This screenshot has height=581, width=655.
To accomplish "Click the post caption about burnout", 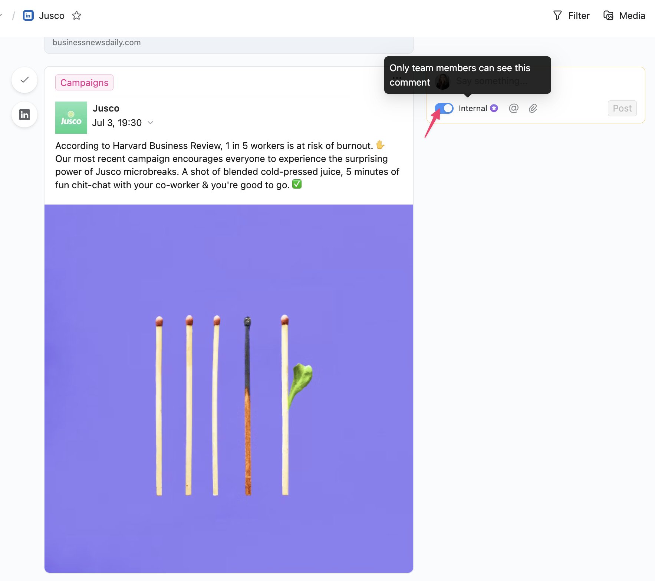I will point(227,165).
